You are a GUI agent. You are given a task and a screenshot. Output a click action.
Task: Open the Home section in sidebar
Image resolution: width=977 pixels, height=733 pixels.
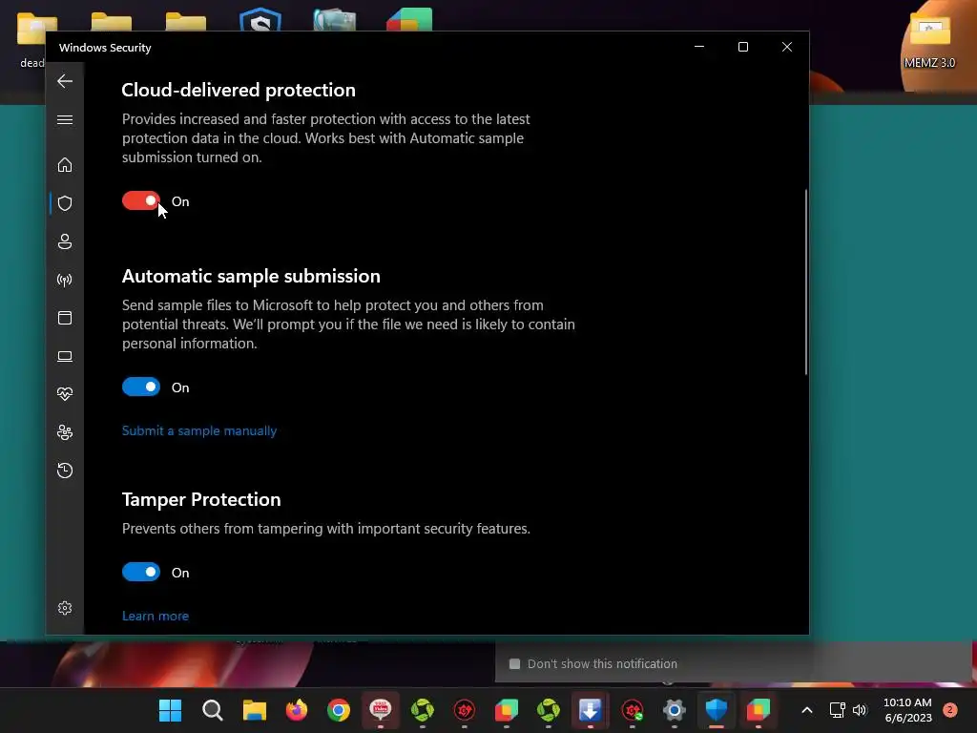point(65,165)
